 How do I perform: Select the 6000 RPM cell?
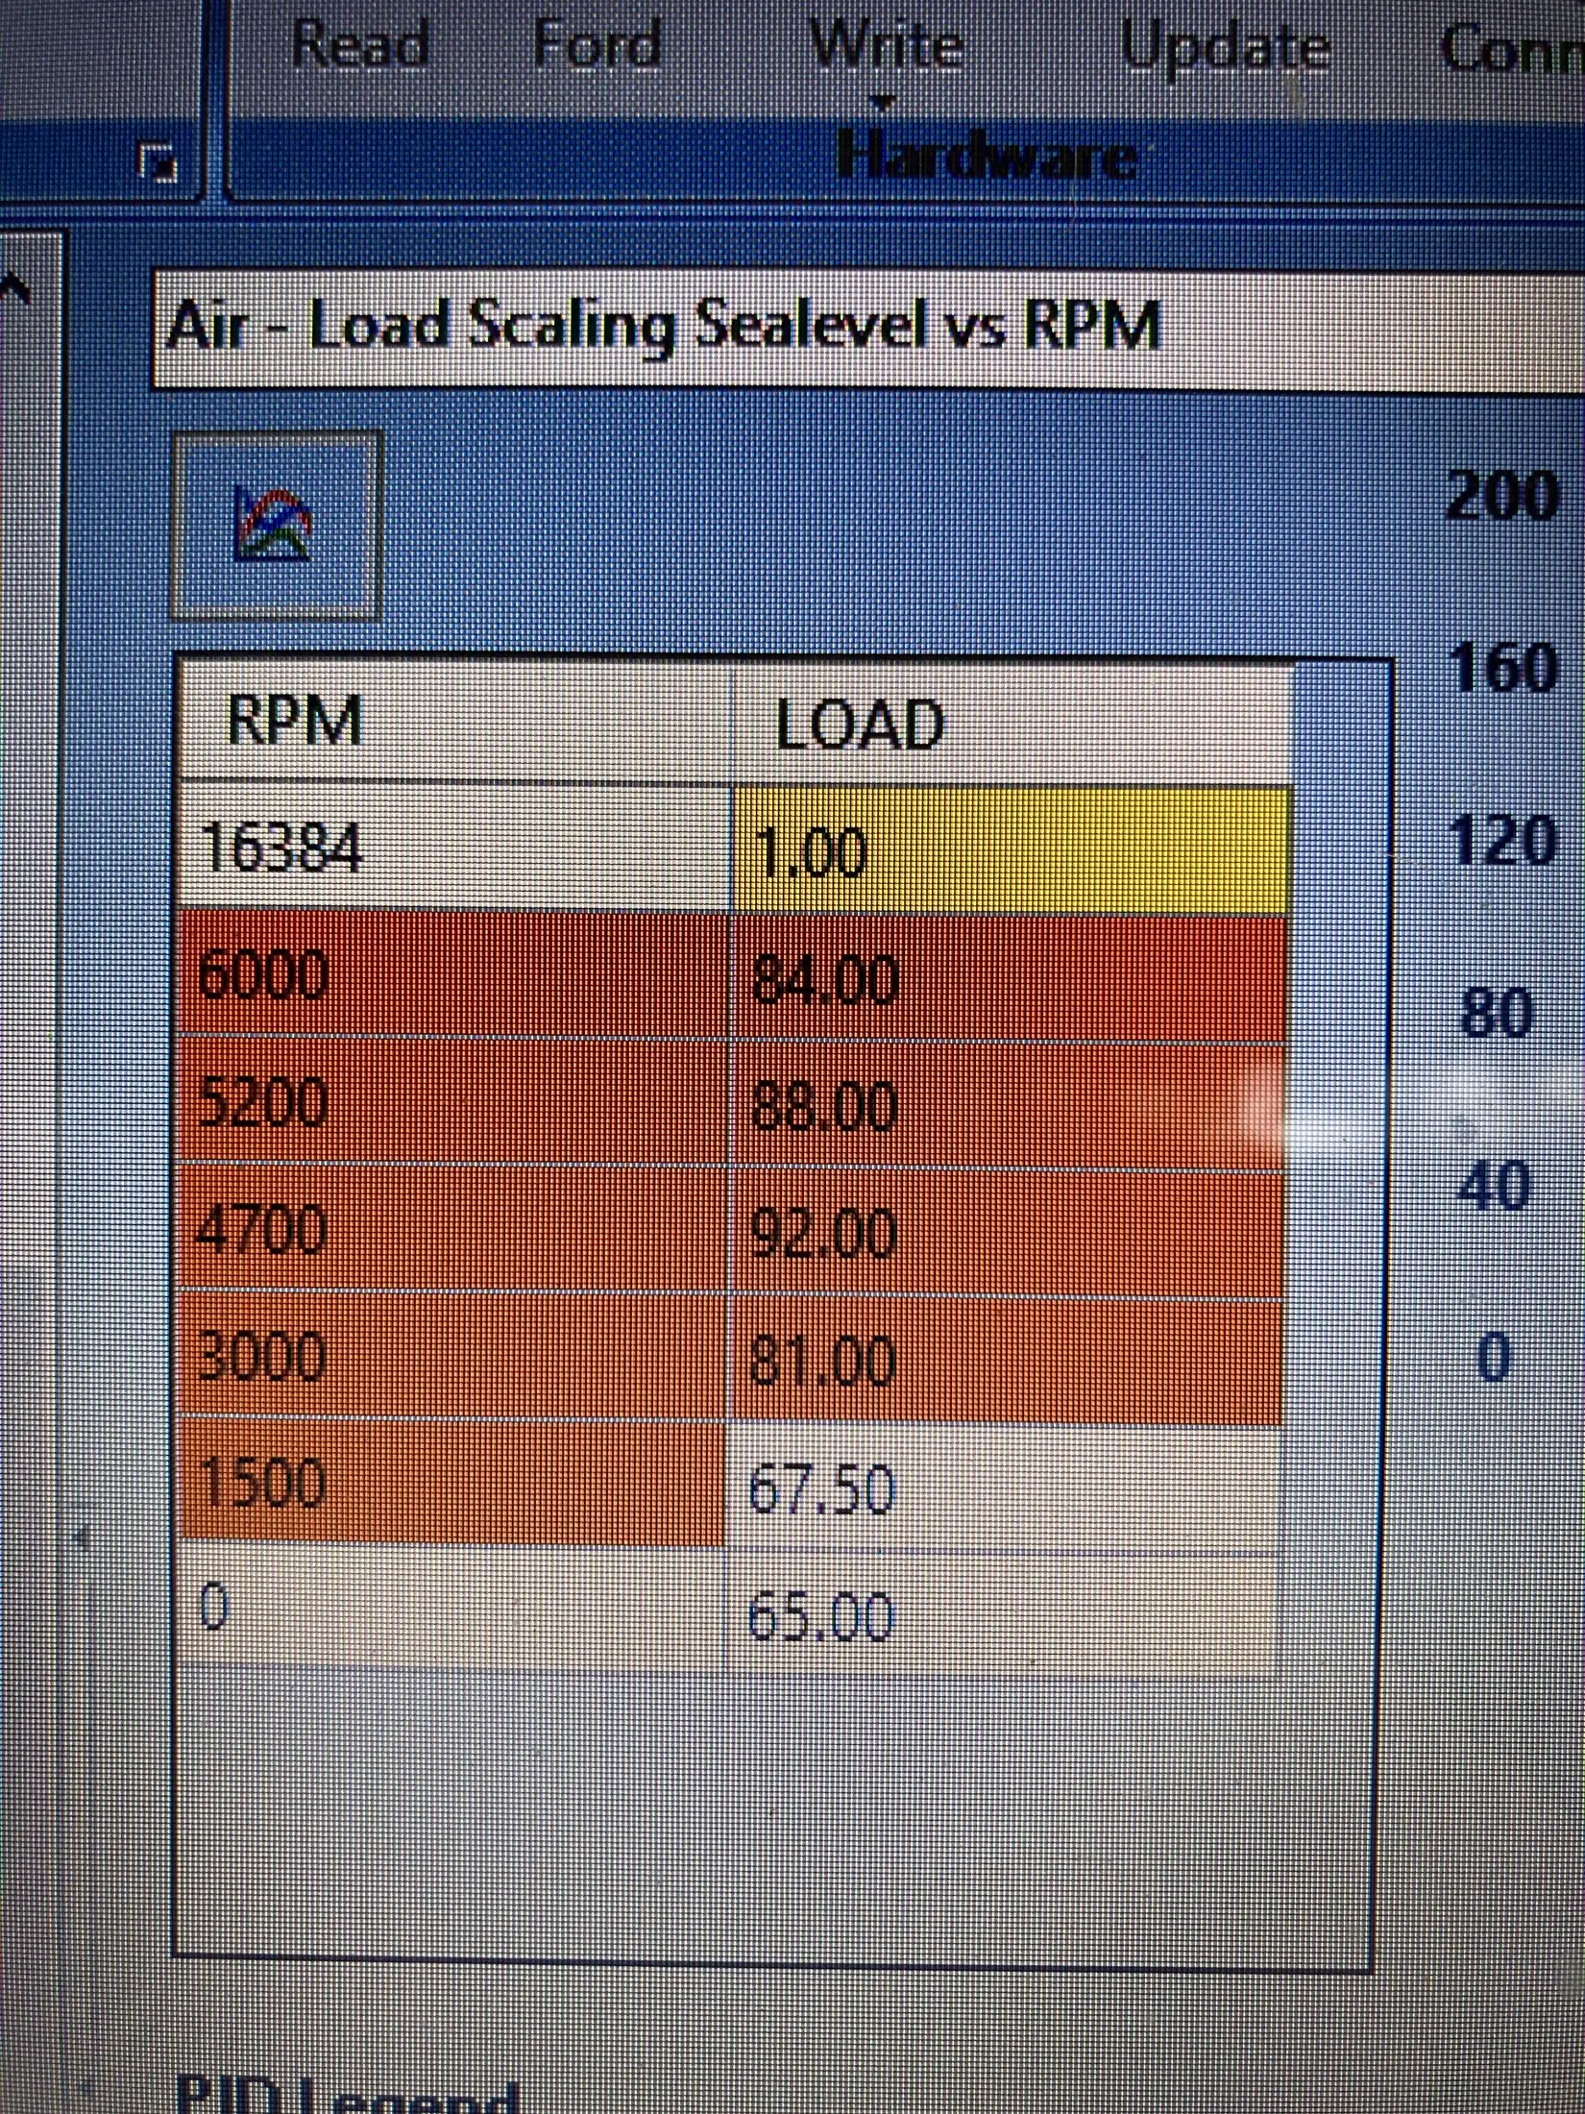[455, 973]
